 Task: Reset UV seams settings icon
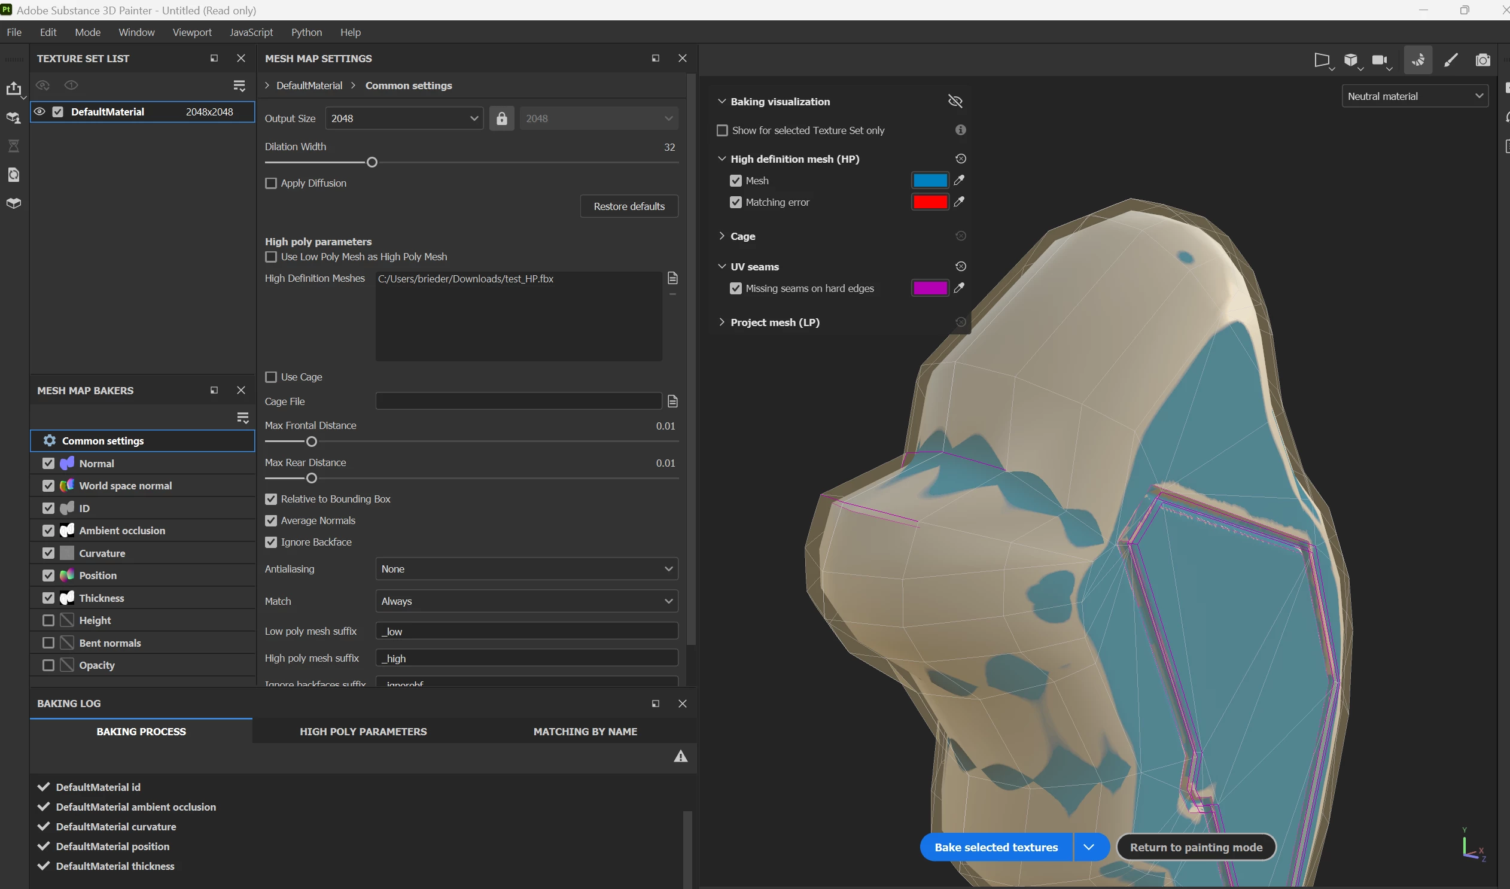[x=961, y=267]
